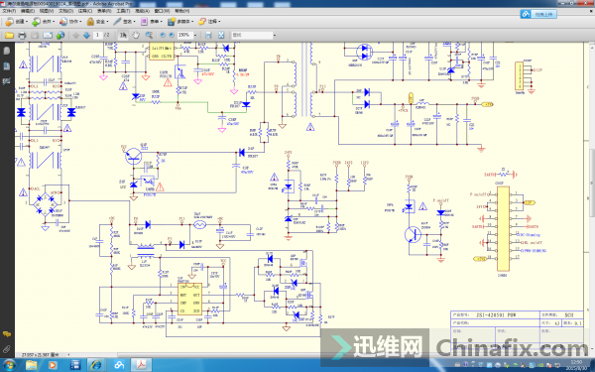The image size is (595, 372).
Task: Select the Hand pan tool
Action: point(136,36)
